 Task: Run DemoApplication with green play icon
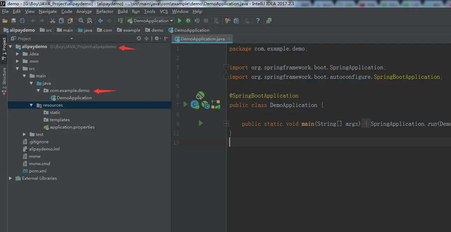(180, 21)
